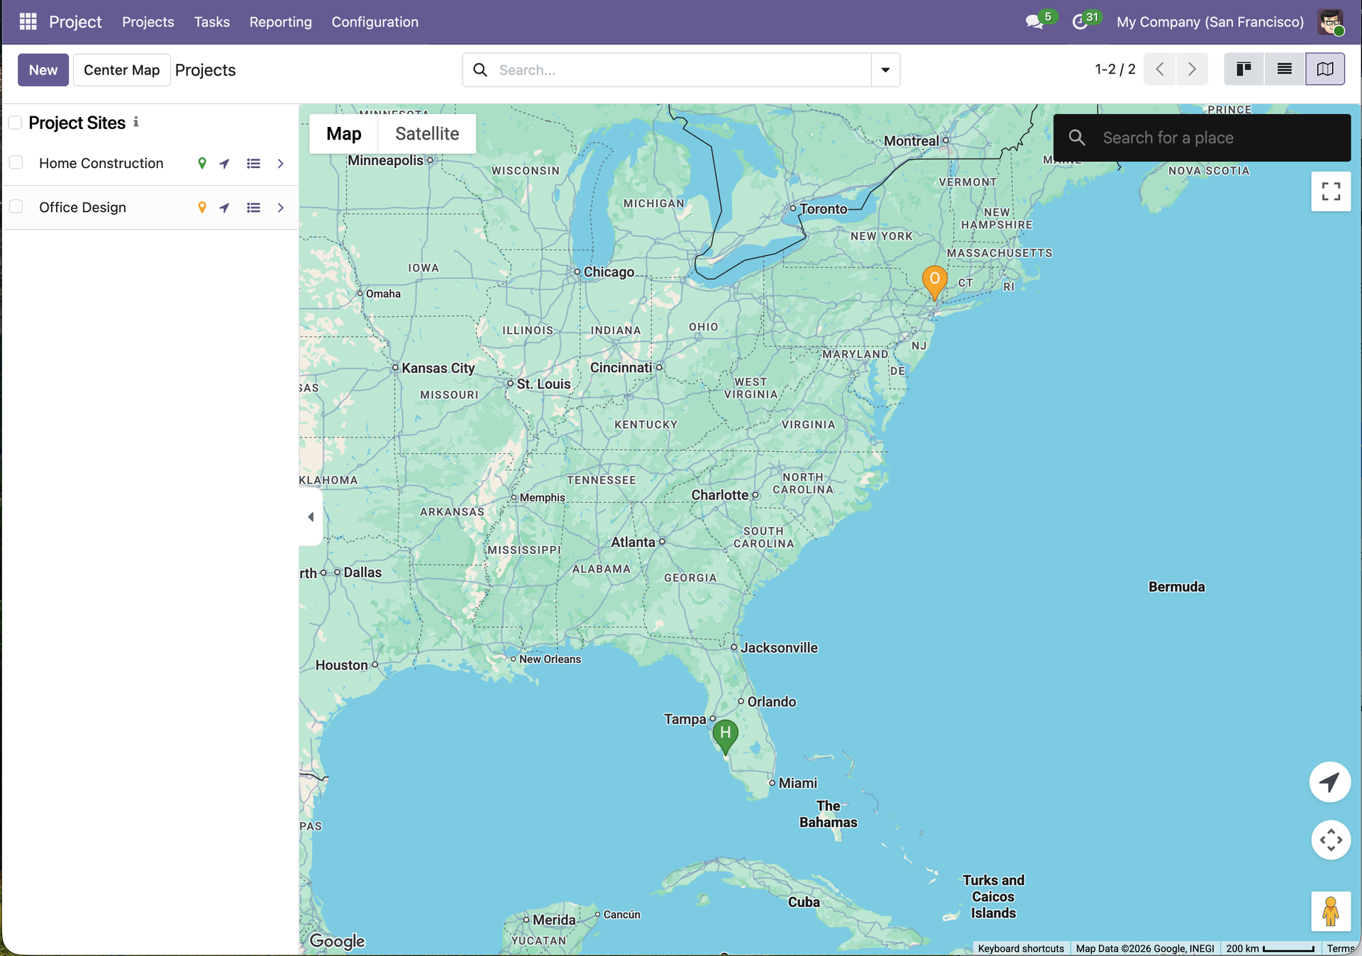Click the Projects breadcrumb title
Image resolution: width=1362 pixels, height=956 pixels.
205,70
